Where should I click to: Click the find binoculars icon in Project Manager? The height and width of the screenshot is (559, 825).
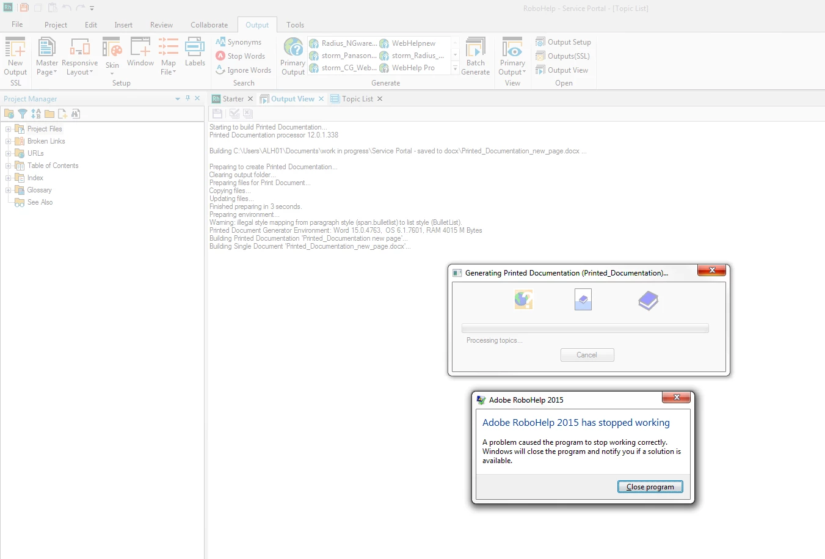(76, 114)
